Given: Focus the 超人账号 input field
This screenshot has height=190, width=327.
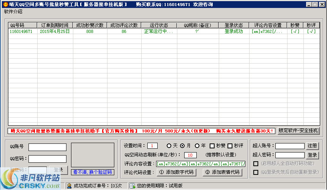Looking at the screenshot, I should click(x=290, y=146).
